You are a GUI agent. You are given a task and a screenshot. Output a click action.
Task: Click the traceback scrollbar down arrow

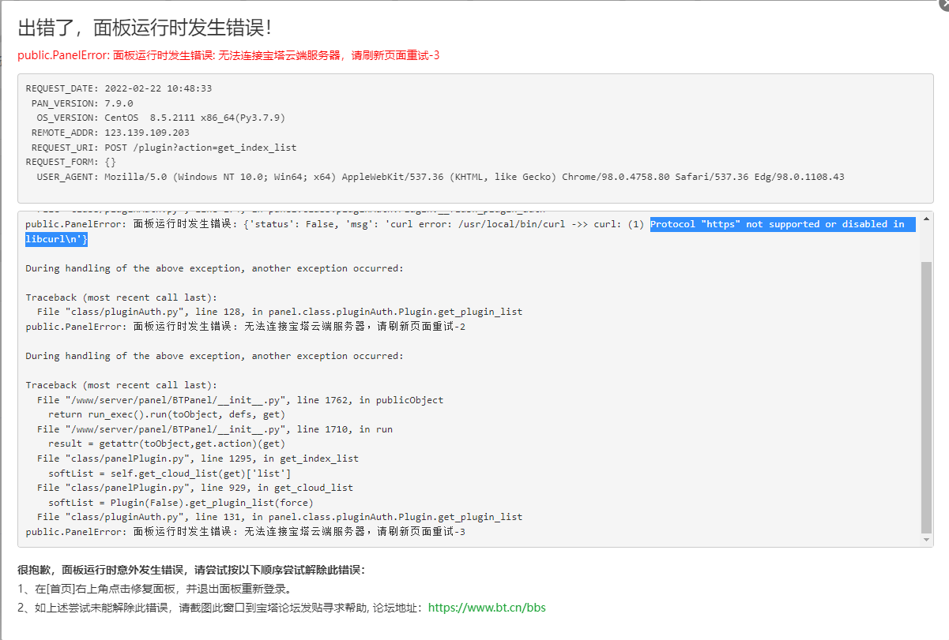[x=927, y=540]
